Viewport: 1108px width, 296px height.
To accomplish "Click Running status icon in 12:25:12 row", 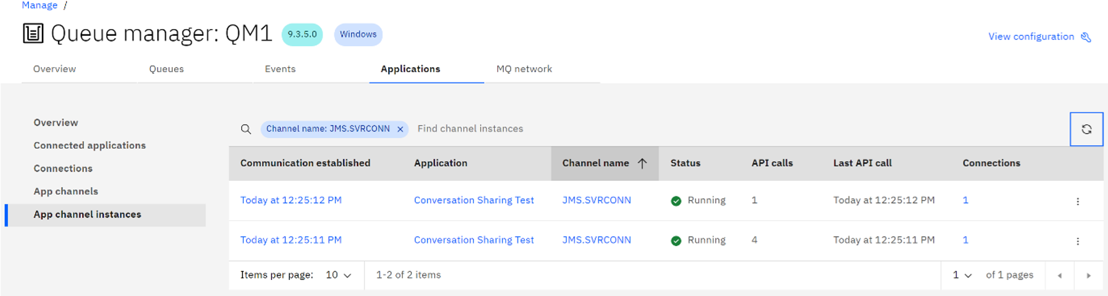I will tap(676, 201).
